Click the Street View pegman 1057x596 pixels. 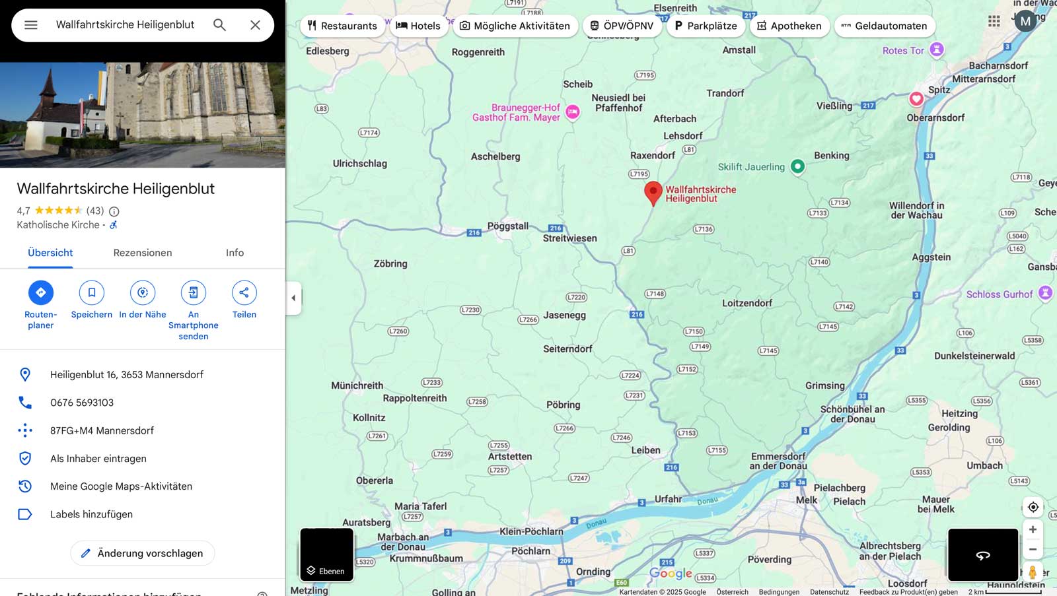1033,572
